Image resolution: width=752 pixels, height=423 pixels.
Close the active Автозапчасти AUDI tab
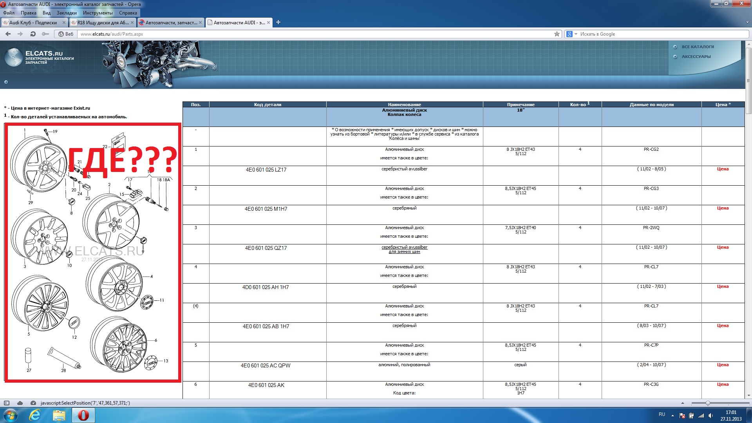tap(268, 23)
